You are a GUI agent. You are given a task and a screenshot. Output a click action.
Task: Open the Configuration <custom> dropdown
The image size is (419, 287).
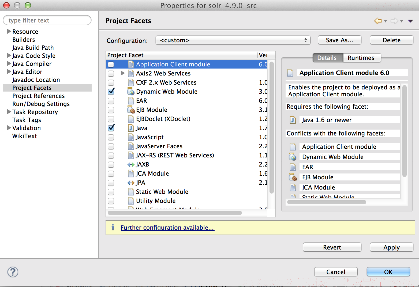(233, 40)
